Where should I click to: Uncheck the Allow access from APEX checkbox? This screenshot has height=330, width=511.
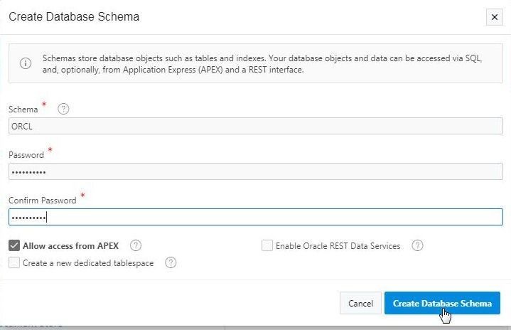tap(14, 245)
